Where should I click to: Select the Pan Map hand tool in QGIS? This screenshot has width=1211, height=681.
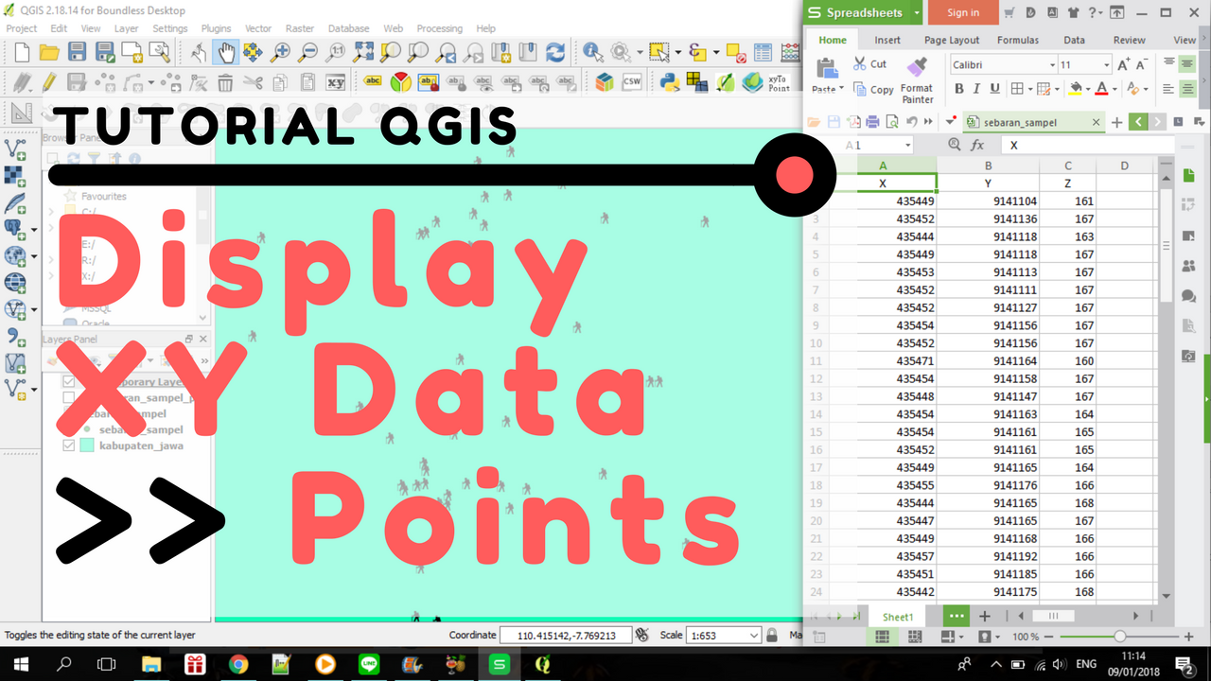pos(225,52)
